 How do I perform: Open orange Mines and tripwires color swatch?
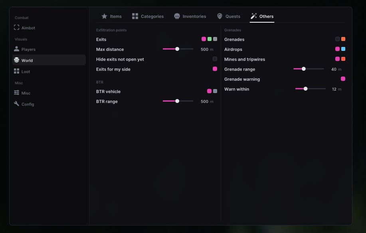click(x=343, y=59)
